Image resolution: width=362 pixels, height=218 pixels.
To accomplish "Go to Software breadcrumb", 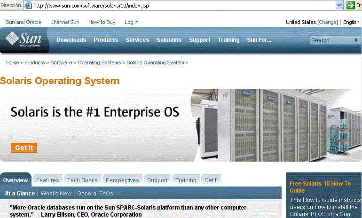I will tap(61, 62).
